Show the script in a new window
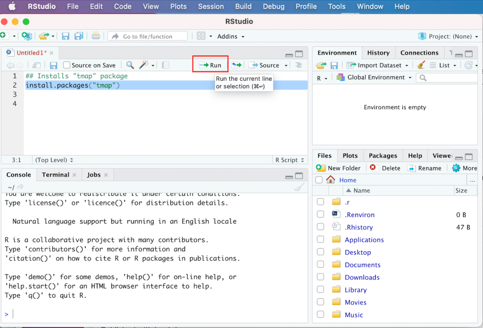Screen dimensions: 483x328 click(36, 65)
